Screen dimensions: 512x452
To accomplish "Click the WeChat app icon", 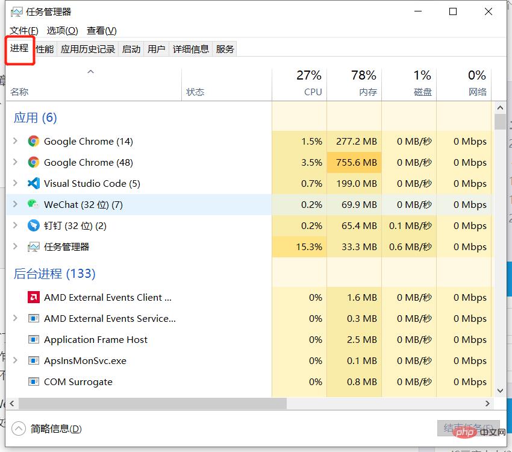I will point(34,204).
